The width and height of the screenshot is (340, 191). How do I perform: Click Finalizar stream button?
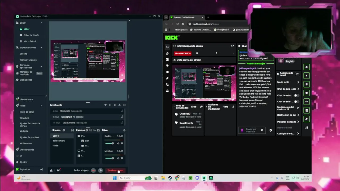click(115, 170)
